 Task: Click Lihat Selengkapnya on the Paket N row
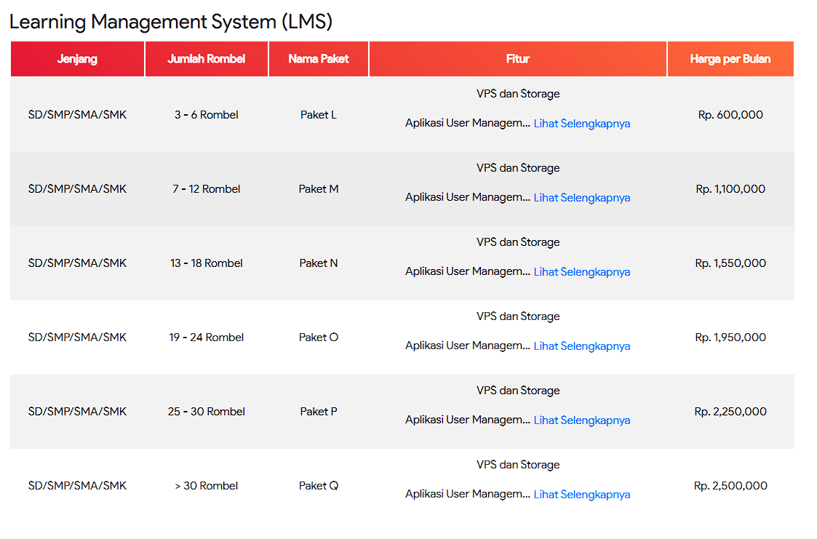pos(581,271)
